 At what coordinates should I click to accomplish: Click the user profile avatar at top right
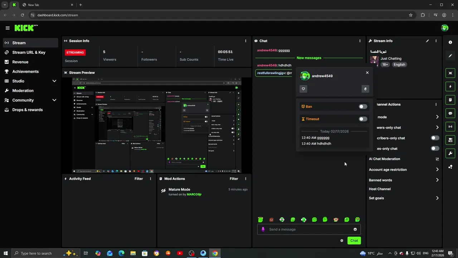(x=445, y=28)
